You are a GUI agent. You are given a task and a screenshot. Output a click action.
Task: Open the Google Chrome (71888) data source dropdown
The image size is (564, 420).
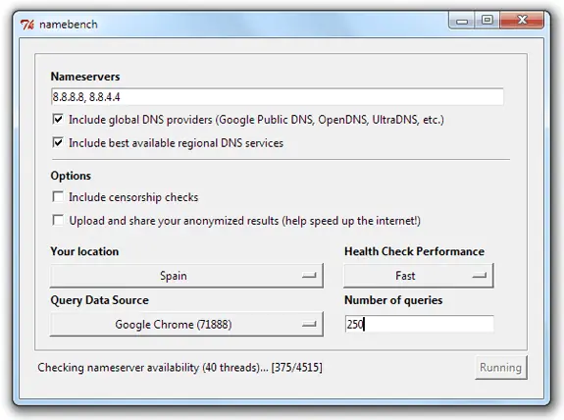point(186,324)
